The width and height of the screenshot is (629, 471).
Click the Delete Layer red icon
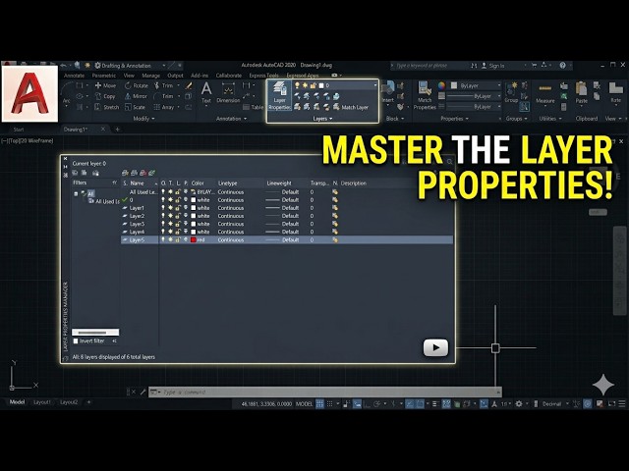(x=143, y=173)
